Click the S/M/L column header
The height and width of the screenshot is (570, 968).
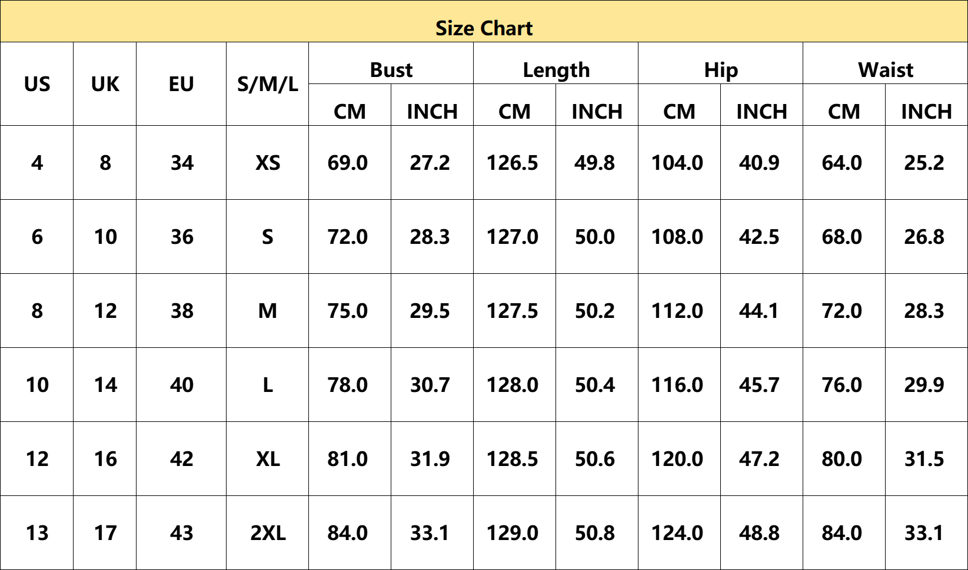pyautogui.click(x=268, y=84)
